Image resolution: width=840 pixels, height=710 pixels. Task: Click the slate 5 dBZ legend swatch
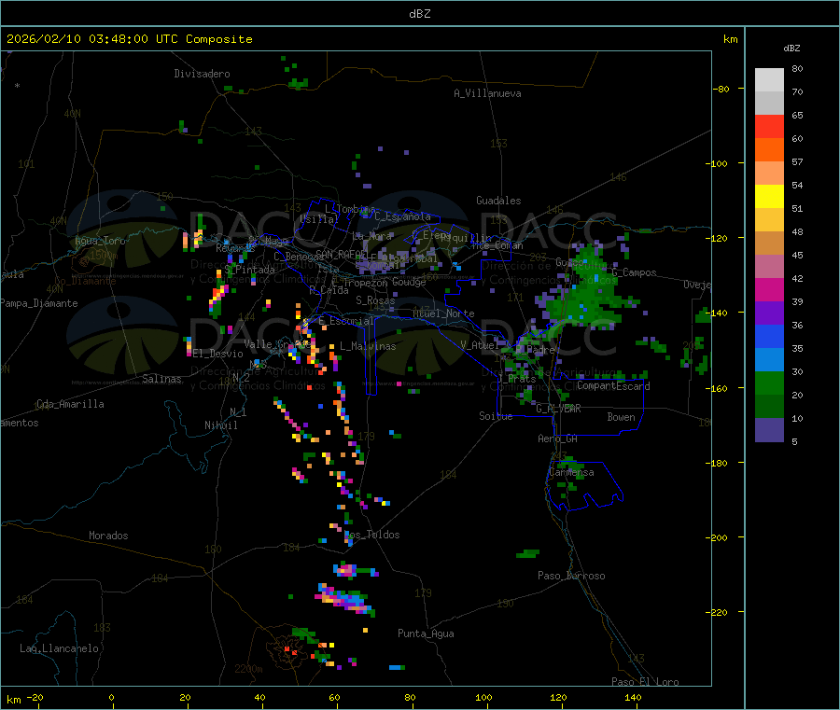point(769,430)
